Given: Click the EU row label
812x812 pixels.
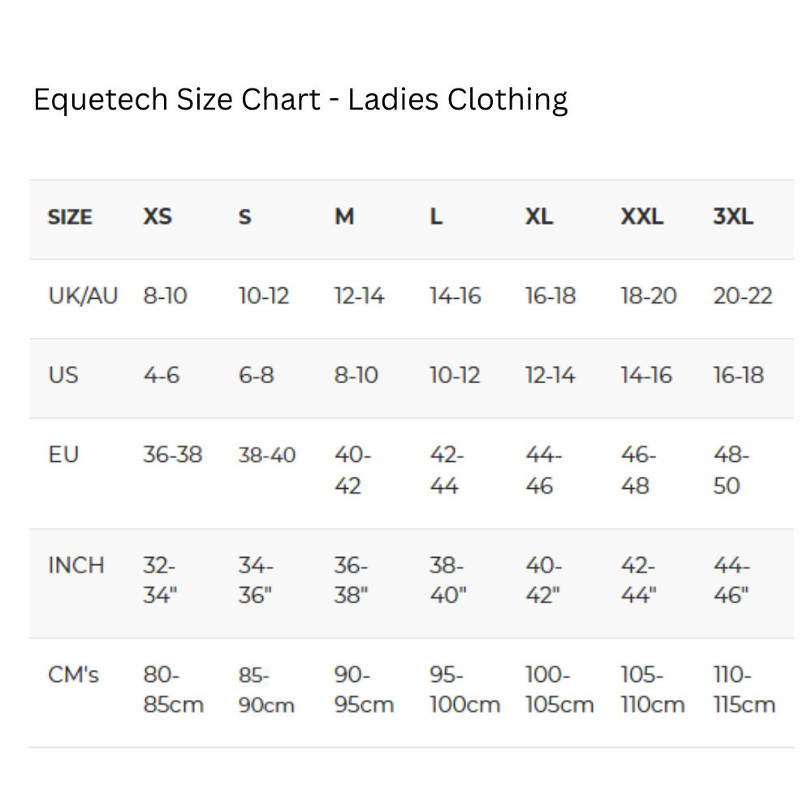Looking at the screenshot, I should 63,455.
